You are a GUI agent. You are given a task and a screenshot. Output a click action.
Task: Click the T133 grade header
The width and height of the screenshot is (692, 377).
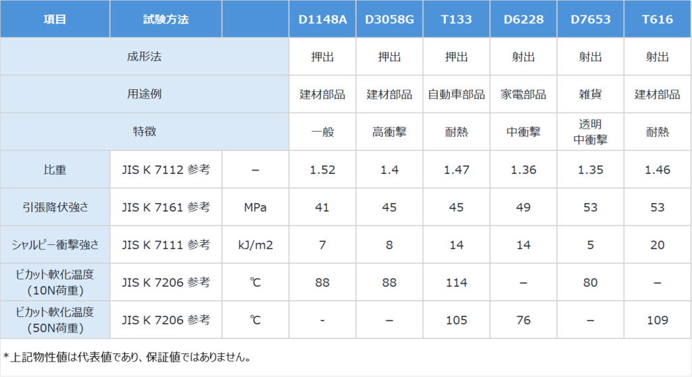click(456, 19)
